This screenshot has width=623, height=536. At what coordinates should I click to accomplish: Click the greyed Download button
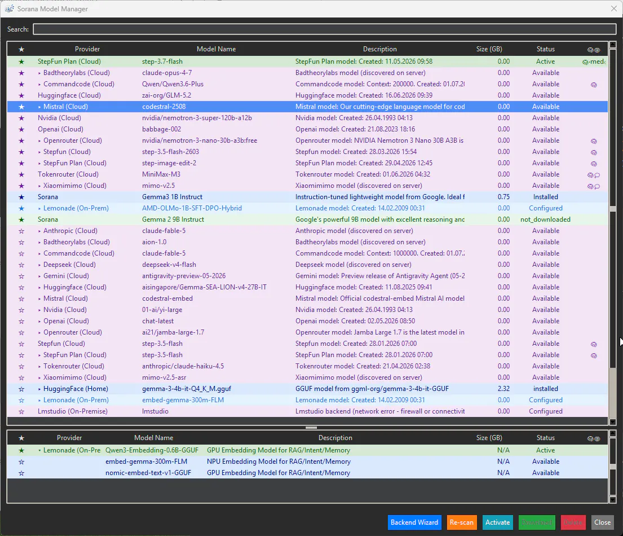[x=536, y=522]
